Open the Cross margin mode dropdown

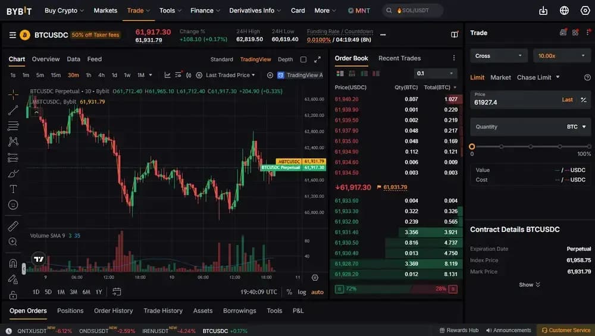tap(499, 56)
